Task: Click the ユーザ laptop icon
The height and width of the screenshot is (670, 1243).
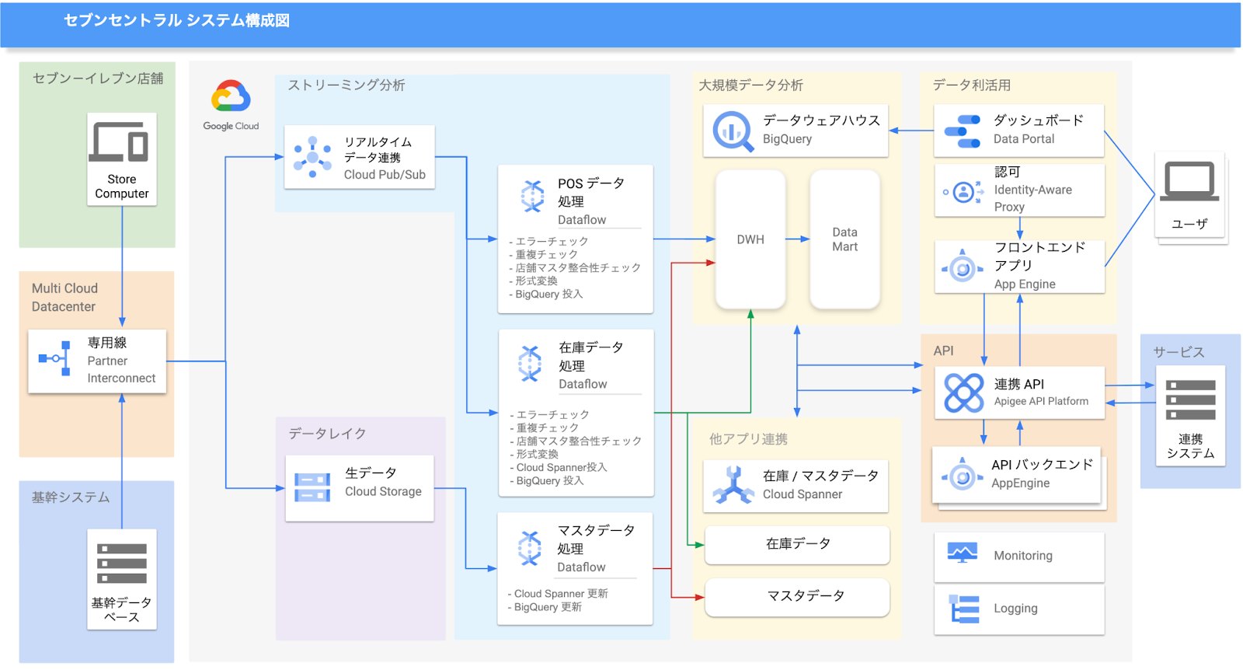Action: click(x=1189, y=182)
